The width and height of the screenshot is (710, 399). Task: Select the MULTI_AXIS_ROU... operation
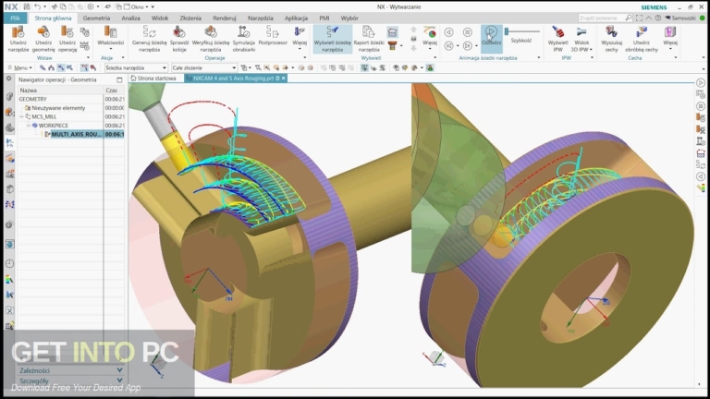pos(76,134)
